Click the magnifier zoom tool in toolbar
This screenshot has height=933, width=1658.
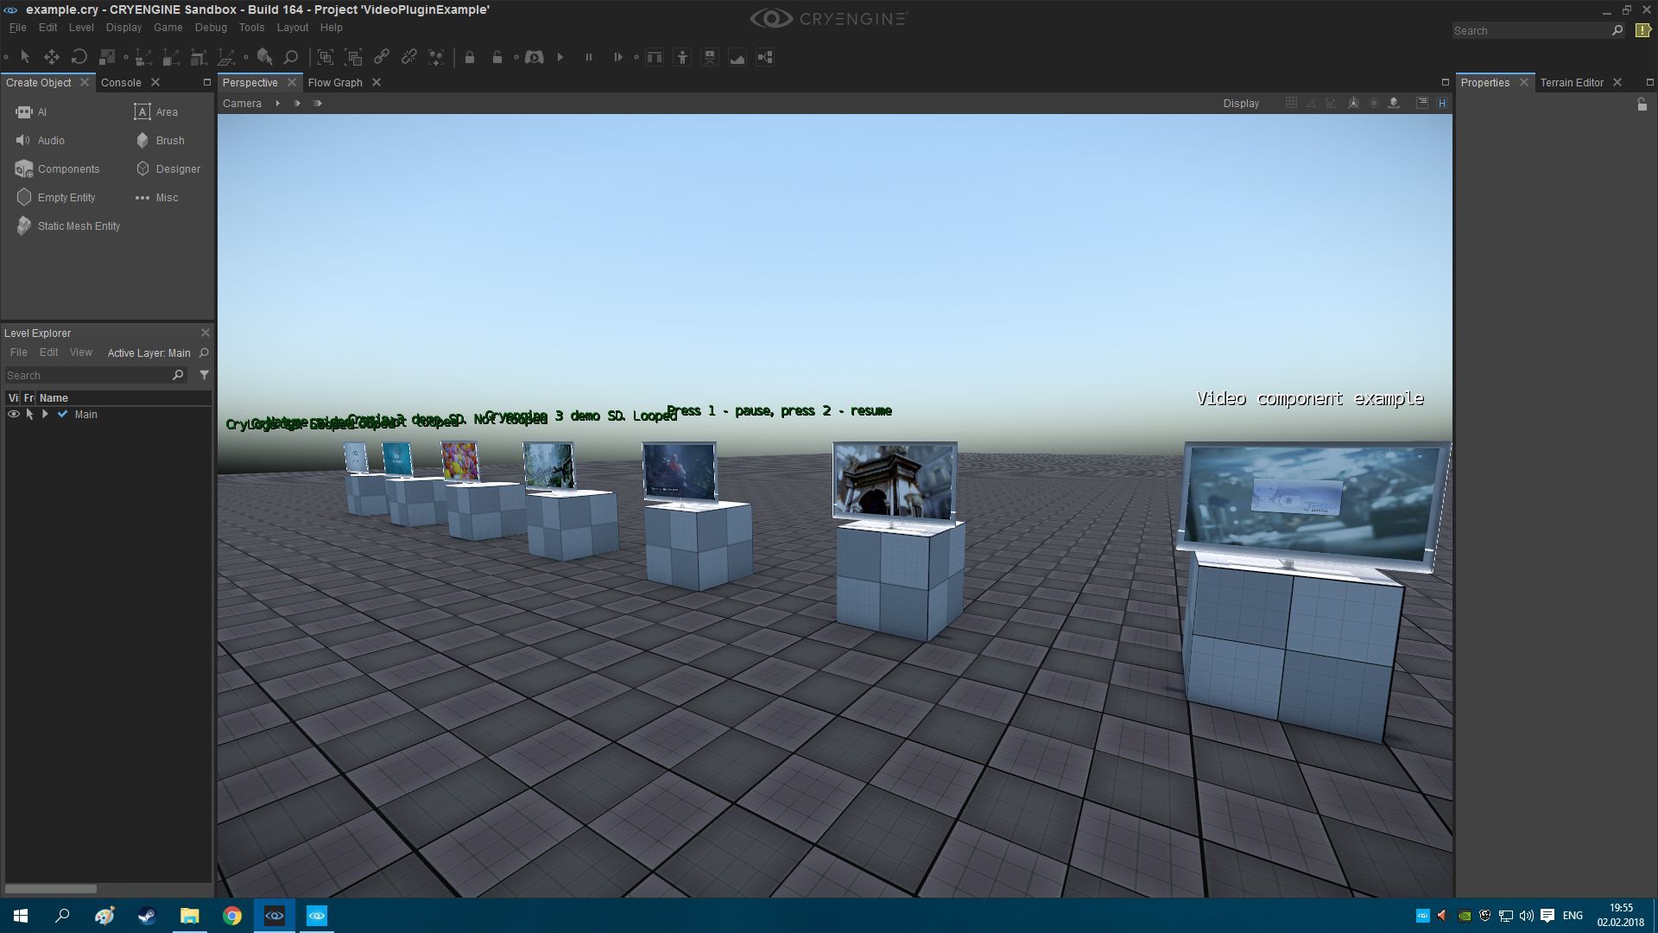291,57
